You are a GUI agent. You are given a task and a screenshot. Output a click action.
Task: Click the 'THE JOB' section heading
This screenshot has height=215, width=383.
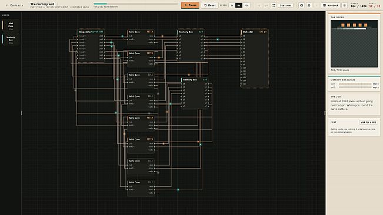335,96
